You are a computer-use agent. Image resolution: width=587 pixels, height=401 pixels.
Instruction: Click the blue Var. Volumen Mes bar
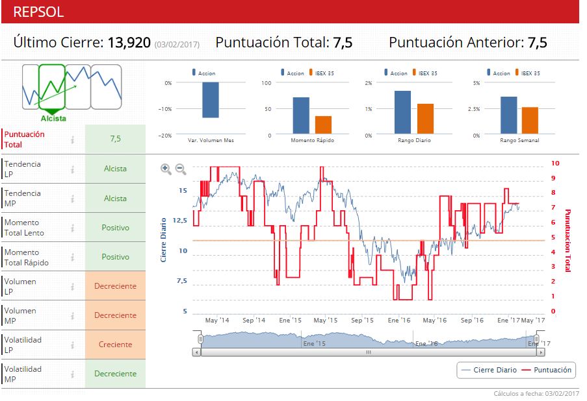click(211, 100)
